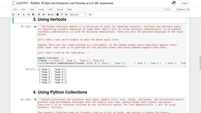Click the Out[11]: output prompt
The width and height of the screenshot is (201, 113).
(x=31, y=69)
